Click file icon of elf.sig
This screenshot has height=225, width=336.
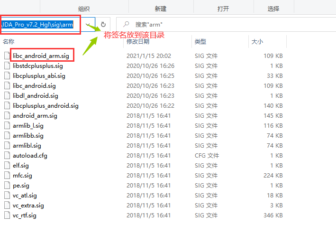click(x=7, y=165)
